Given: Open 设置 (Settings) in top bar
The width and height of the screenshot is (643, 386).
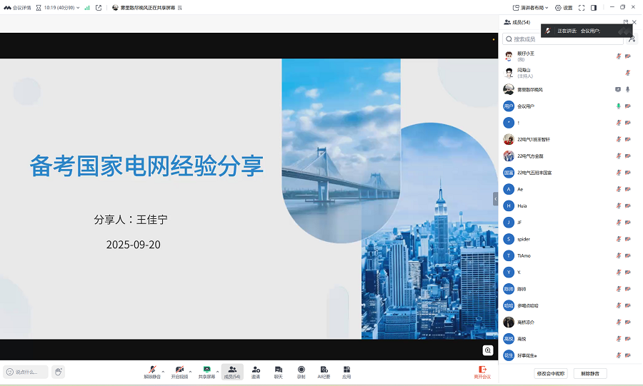Looking at the screenshot, I should [564, 8].
